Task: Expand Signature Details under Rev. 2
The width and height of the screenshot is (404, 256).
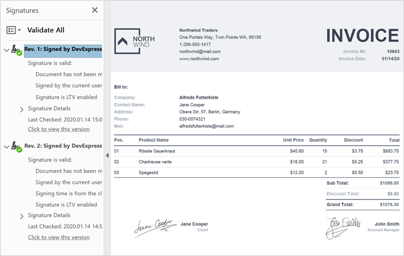Action: click(x=22, y=216)
